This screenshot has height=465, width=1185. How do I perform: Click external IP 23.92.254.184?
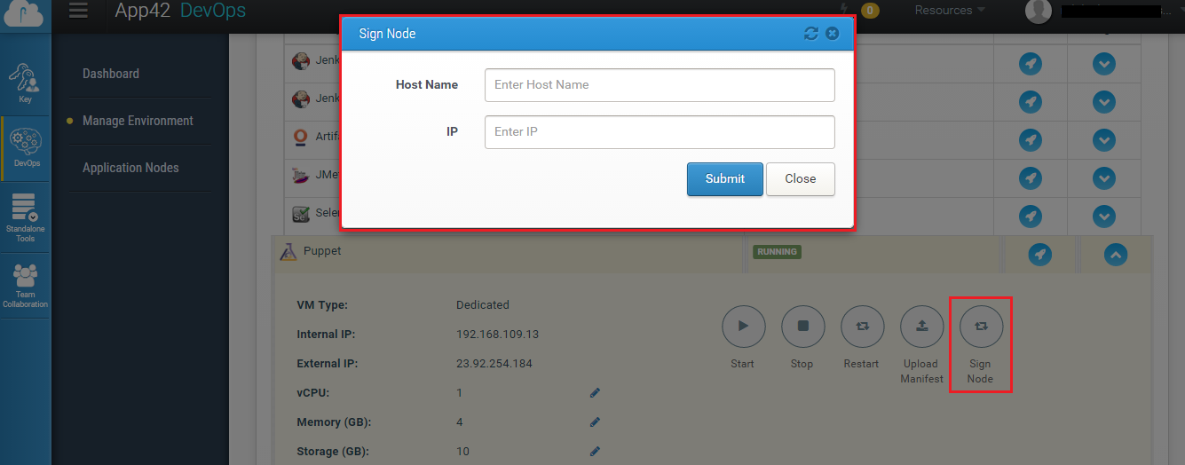(x=494, y=364)
